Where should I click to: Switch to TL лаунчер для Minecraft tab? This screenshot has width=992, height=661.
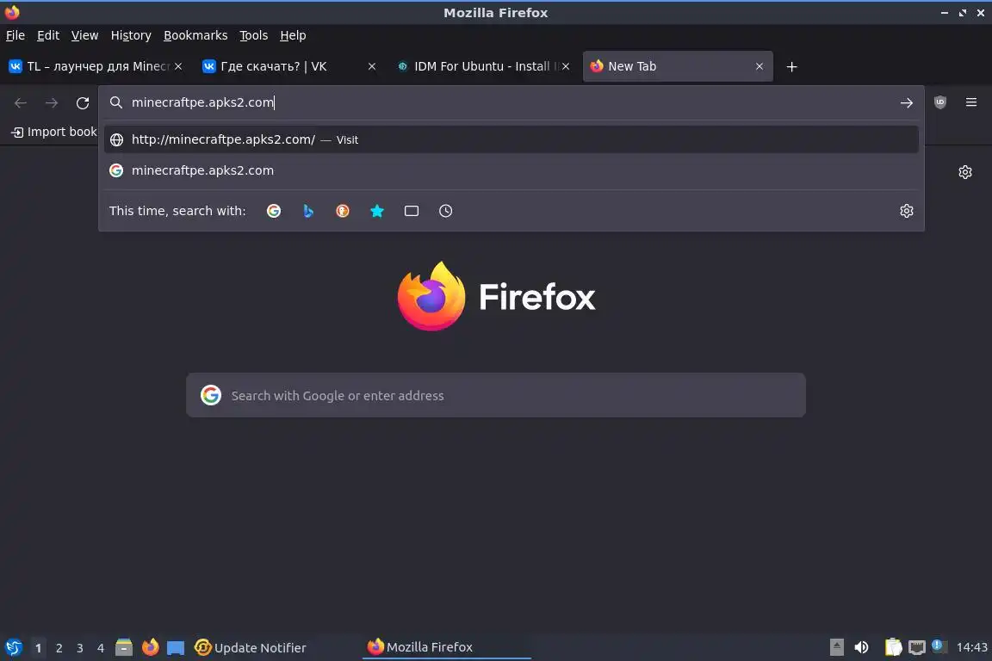[96, 66]
